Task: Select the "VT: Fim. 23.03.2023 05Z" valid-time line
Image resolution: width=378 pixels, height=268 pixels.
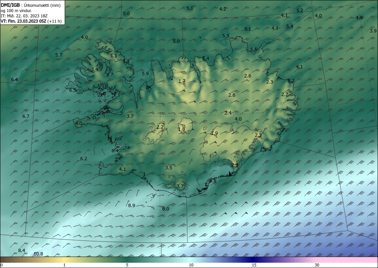Action: click(24, 21)
